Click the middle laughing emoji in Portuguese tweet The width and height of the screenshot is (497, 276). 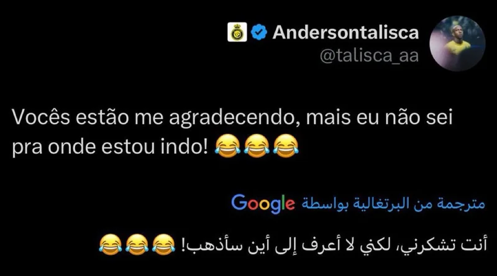257,146
